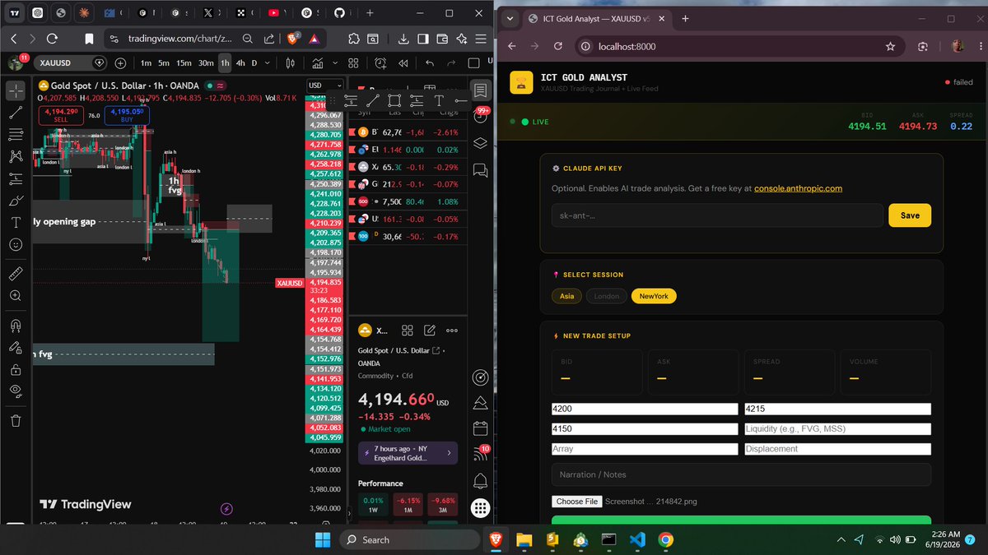Select the 30m timeframe

pos(206,62)
